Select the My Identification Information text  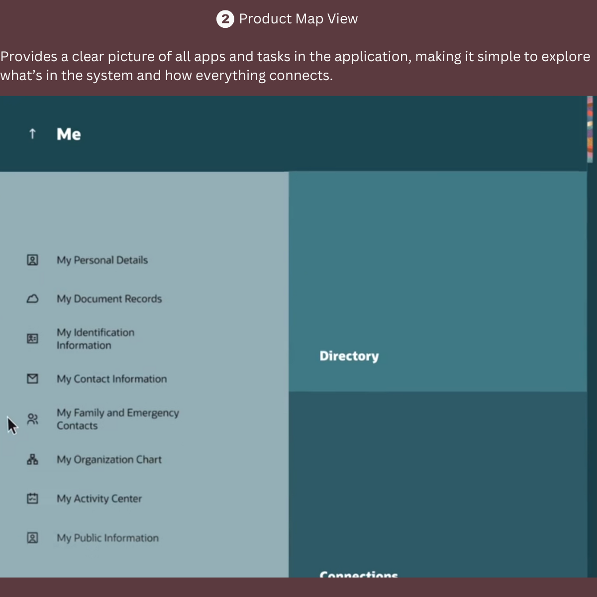(x=95, y=339)
